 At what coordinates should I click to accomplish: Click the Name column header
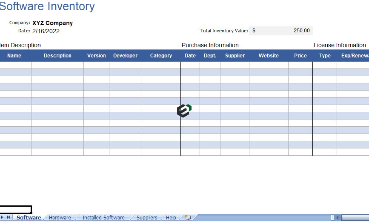tap(14, 56)
